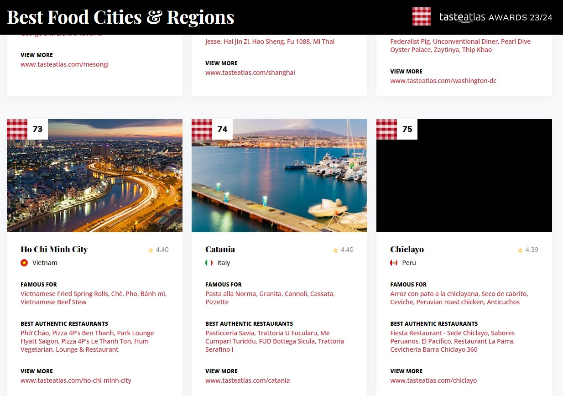Viewport: 563px width, 396px height.
Task: Open the Catania harbor photo
Action: point(279,182)
